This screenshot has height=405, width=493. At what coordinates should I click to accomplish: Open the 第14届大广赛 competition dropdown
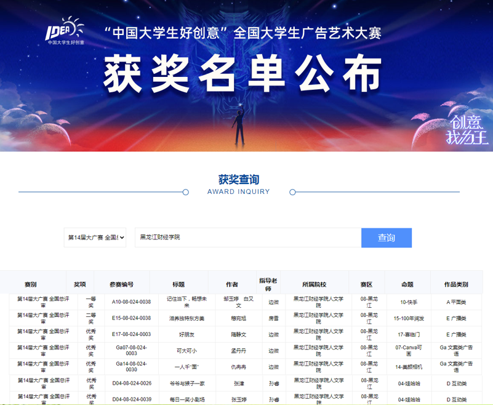pos(95,238)
